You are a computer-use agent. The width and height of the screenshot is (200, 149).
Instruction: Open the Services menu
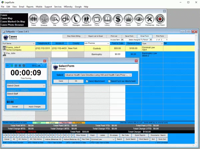[58, 6]
